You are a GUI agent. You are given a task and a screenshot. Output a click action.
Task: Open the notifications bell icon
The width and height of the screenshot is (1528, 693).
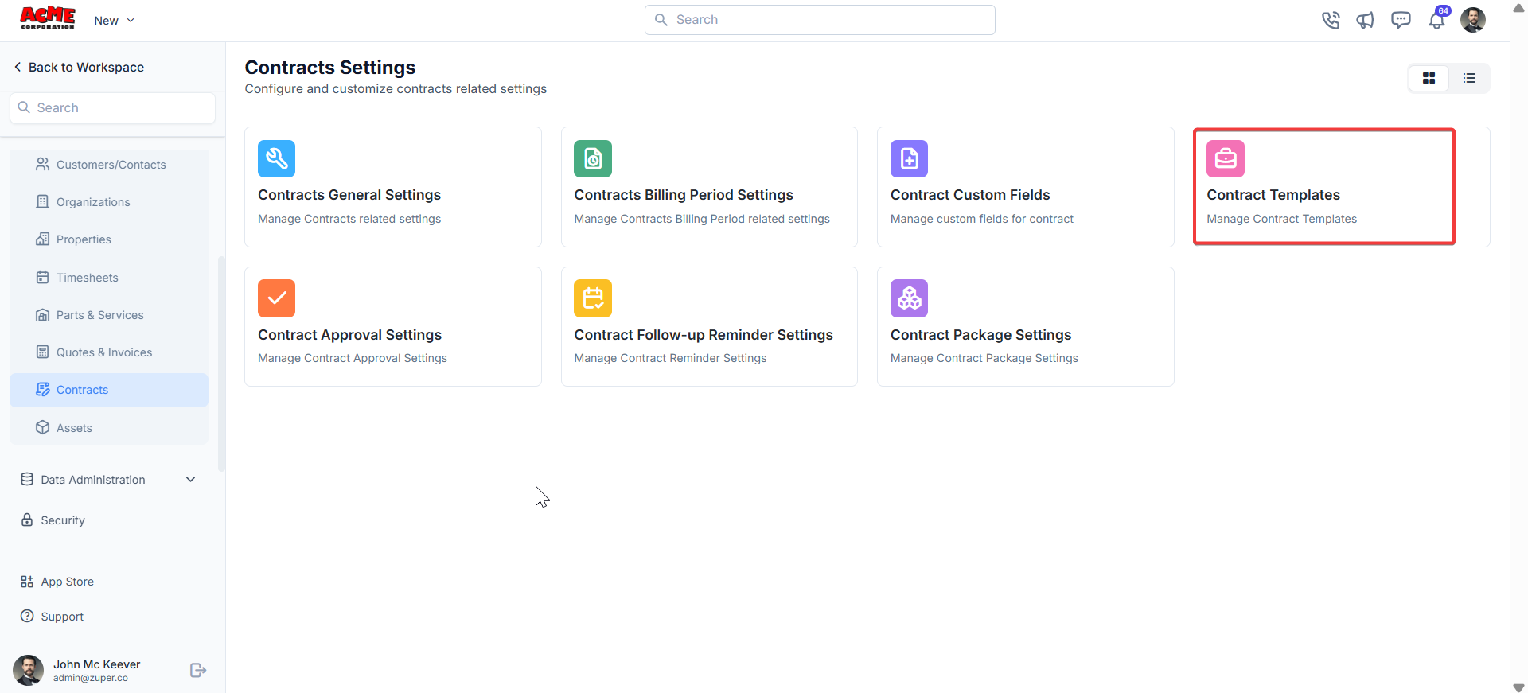pos(1436,20)
